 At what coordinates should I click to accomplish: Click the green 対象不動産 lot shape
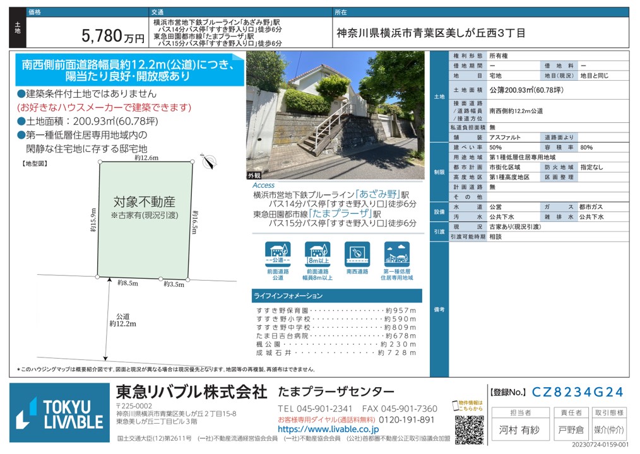(145, 218)
